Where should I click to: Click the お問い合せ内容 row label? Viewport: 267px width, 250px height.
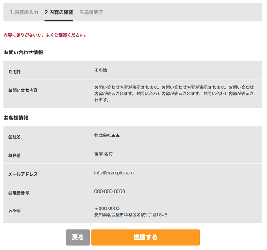click(23, 90)
